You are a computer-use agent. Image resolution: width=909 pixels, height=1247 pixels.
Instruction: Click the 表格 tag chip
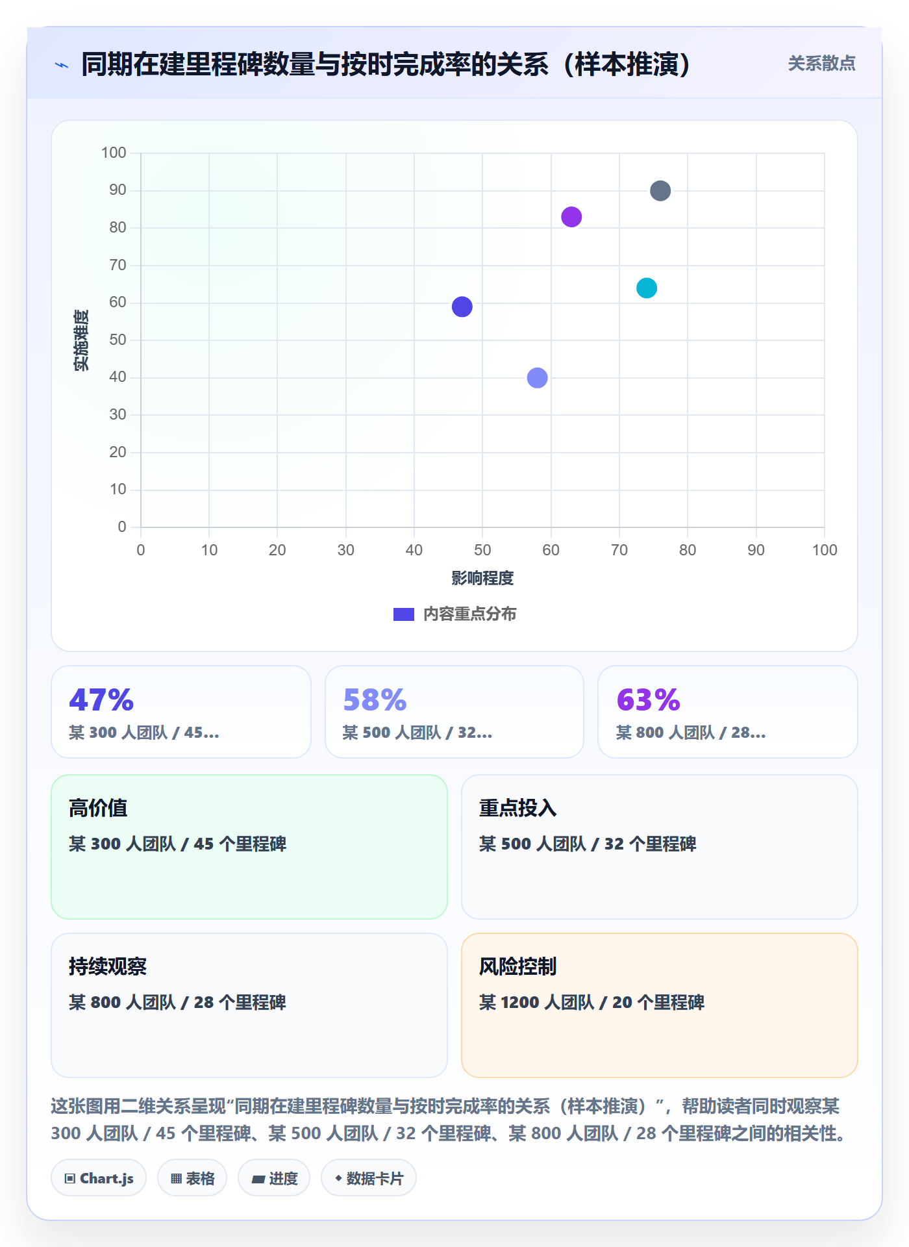192,1178
